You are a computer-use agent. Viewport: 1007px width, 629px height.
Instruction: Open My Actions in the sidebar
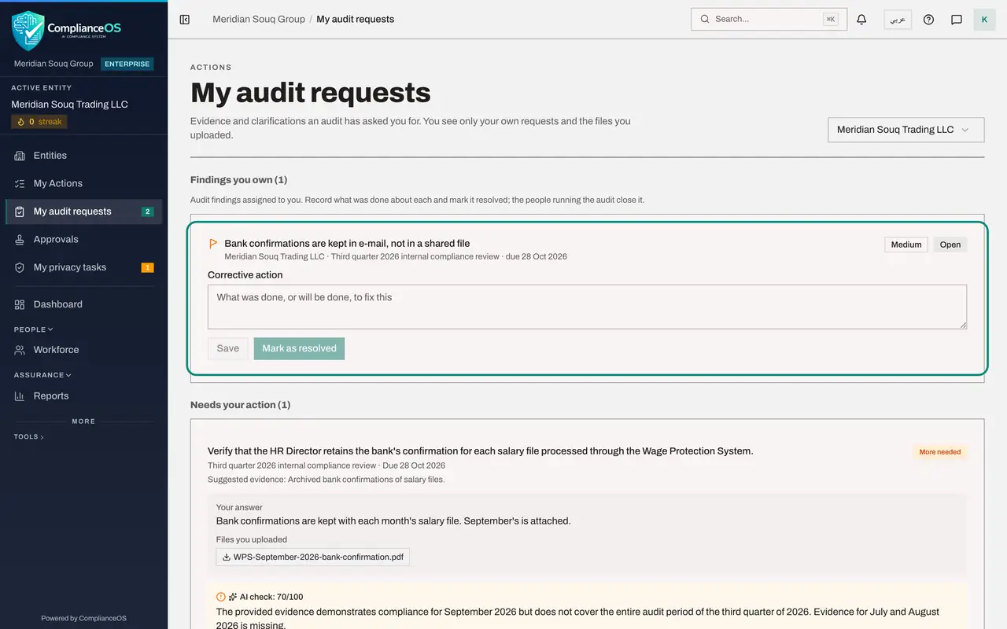point(83,184)
